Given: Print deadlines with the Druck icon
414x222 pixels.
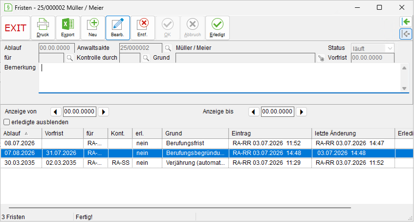Looking at the screenshot, I should click(43, 28).
